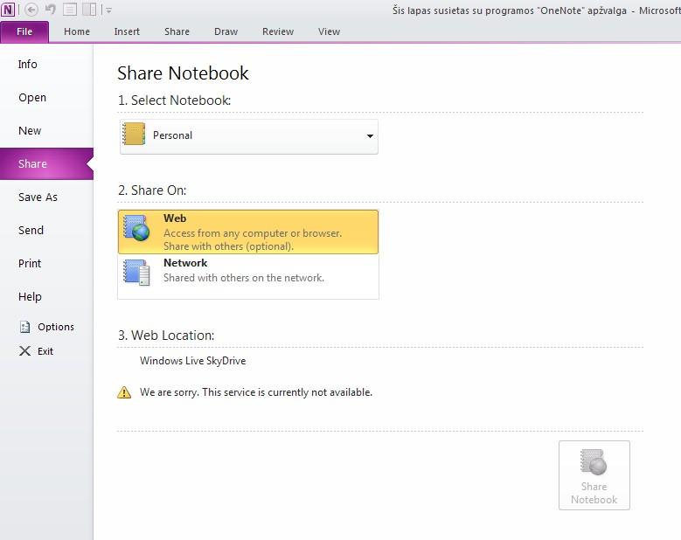Click the Personal notebook icon in selector

pyautogui.click(x=134, y=134)
